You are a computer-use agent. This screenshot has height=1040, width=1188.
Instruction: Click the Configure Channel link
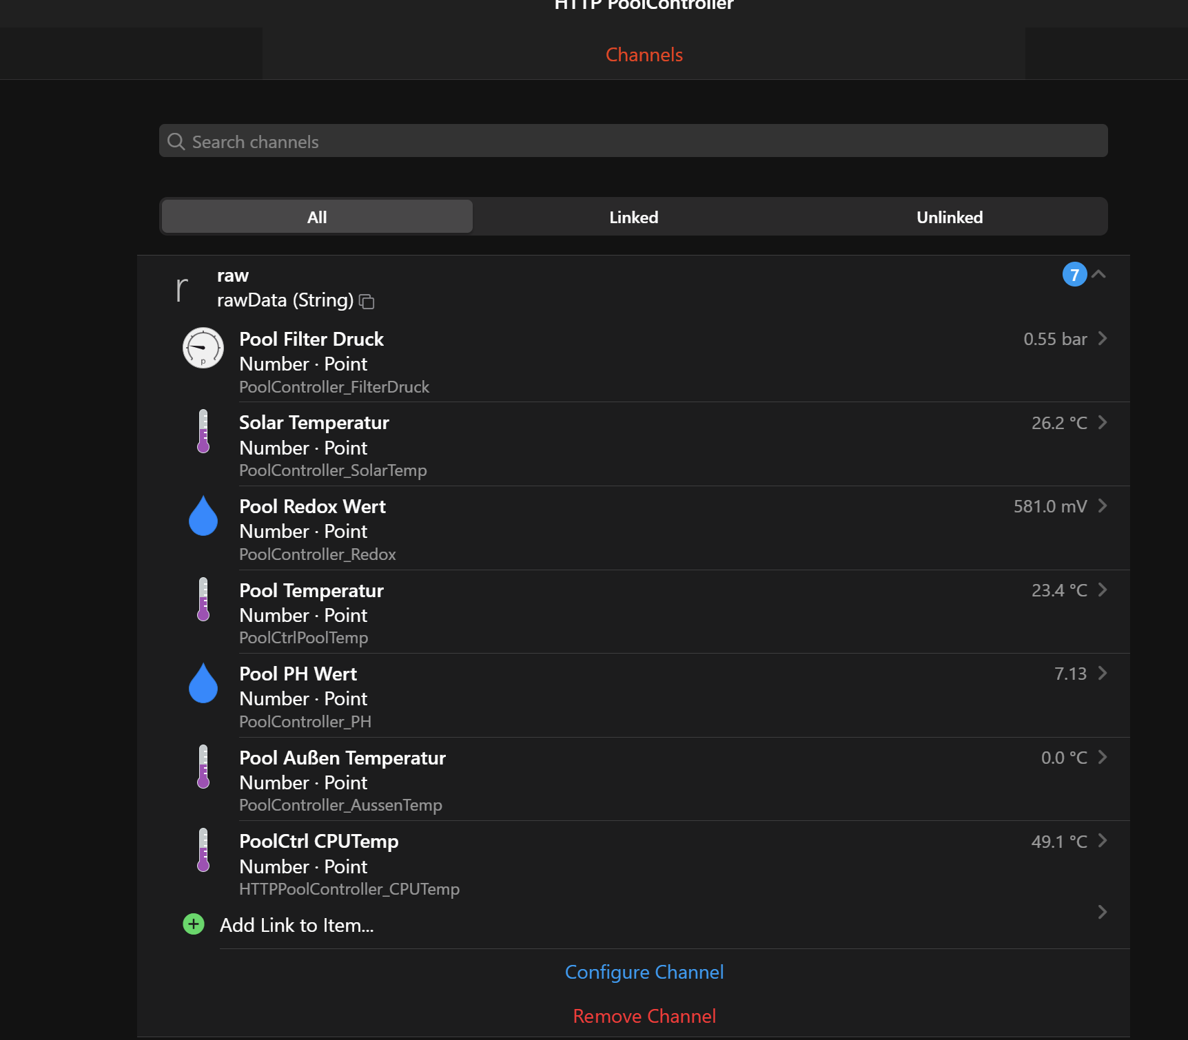click(644, 972)
